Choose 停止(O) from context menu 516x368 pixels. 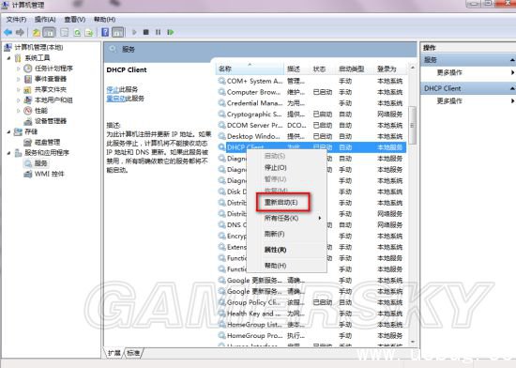[x=286, y=167]
